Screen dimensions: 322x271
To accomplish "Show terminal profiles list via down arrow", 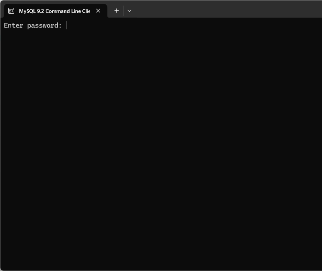I will (129, 11).
